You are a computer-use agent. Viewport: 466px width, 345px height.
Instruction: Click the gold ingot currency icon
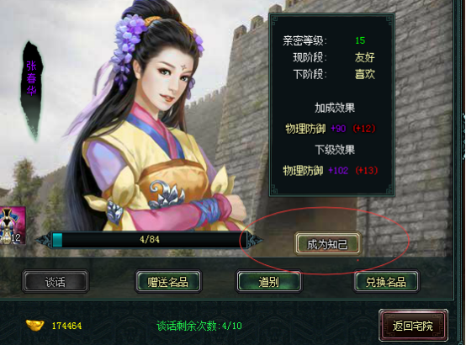tap(34, 325)
